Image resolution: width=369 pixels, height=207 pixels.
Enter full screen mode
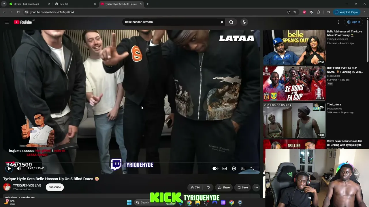click(x=252, y=168)
